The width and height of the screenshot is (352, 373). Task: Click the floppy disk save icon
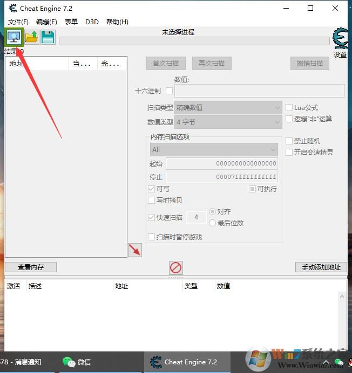click(48, 38)
